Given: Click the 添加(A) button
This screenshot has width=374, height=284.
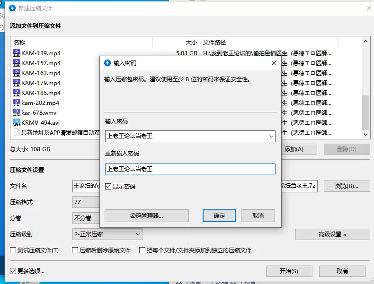Looking at the screenshot, I should point(299,149).
